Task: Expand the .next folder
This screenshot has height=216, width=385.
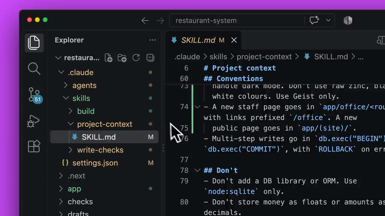Action: click(x=61, y=175)
